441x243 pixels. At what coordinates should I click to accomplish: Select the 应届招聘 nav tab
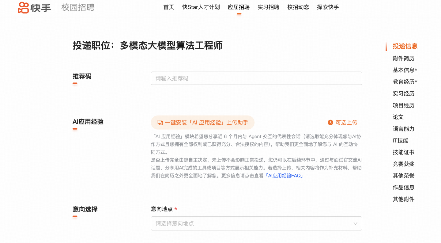pyautogui.click(x=239, y=7)
